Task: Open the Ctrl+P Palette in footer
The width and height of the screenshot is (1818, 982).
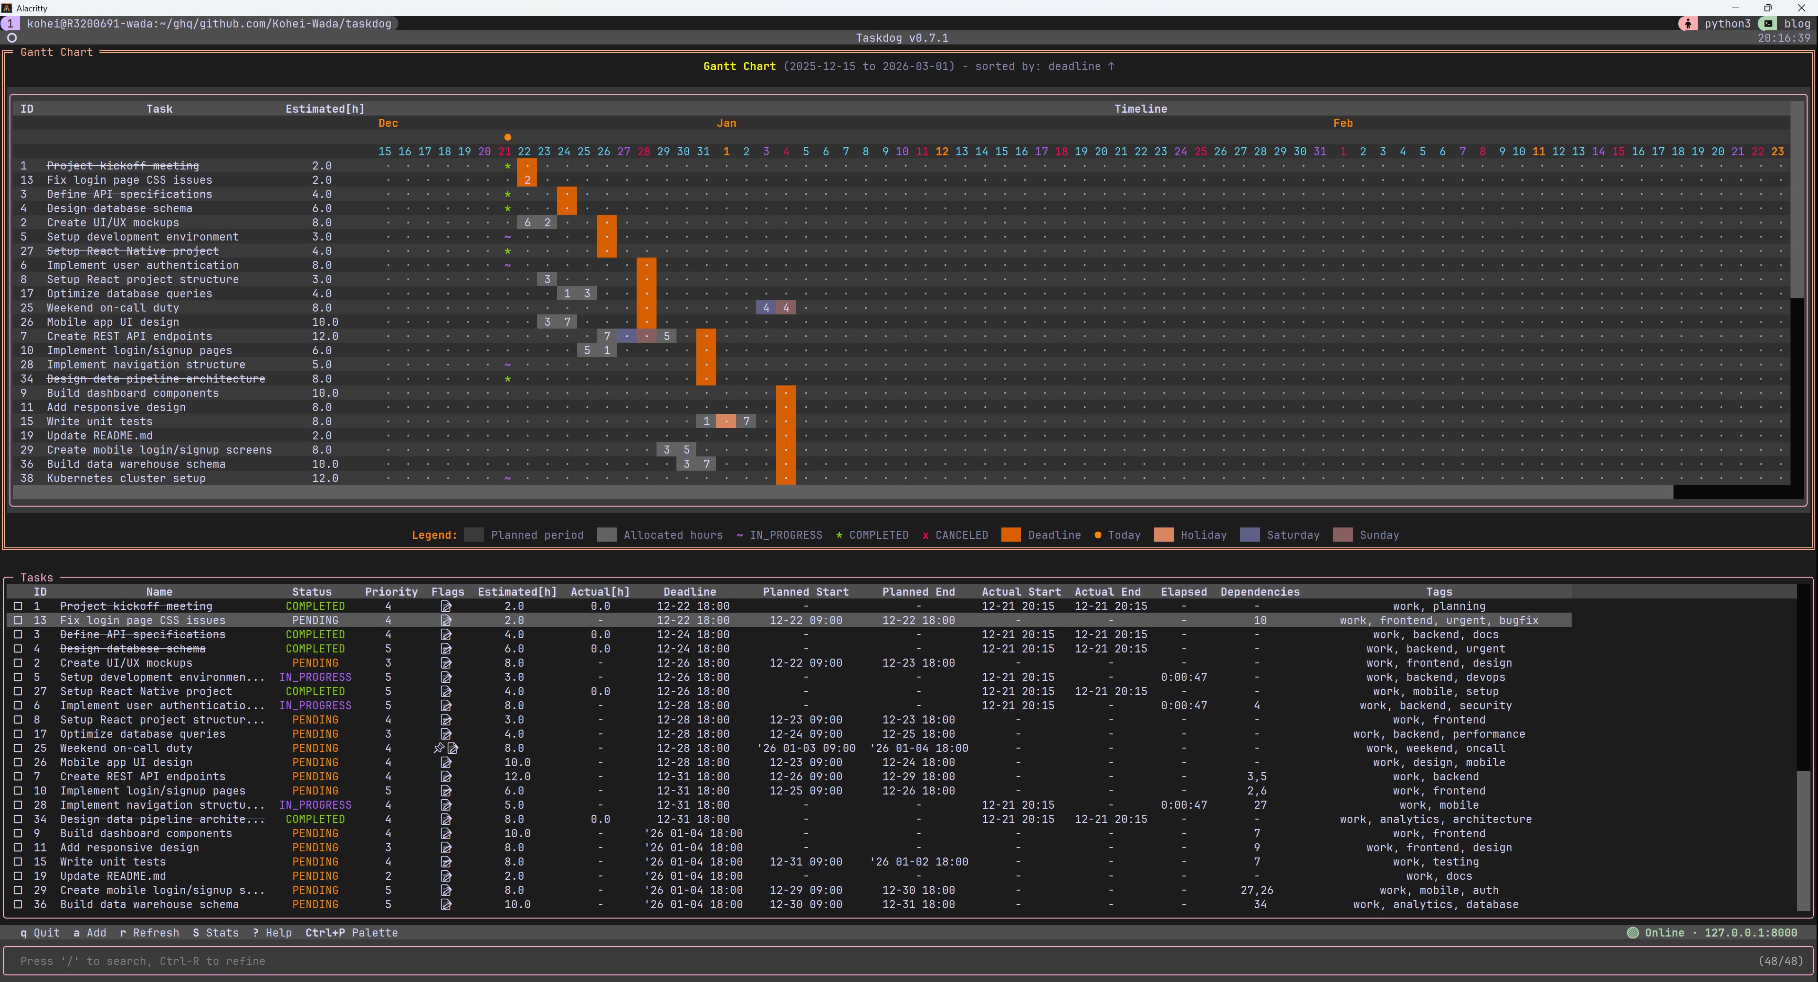Action: [351, 933]
